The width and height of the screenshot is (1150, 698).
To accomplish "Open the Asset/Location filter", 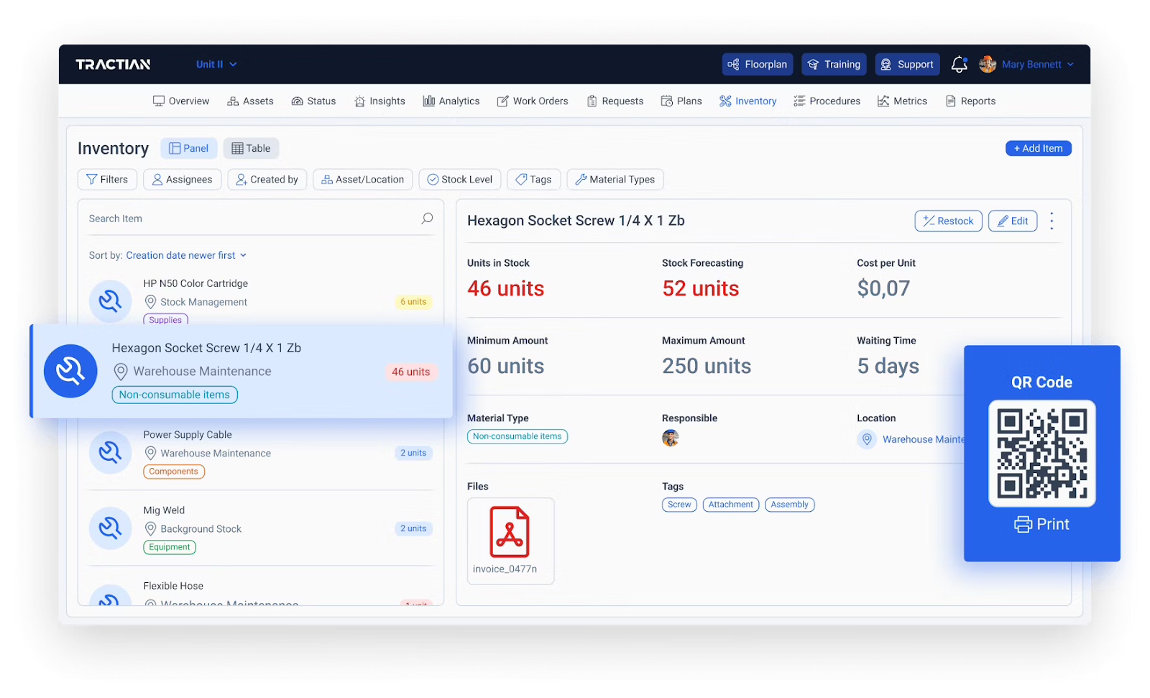I will tap(363, 180).
